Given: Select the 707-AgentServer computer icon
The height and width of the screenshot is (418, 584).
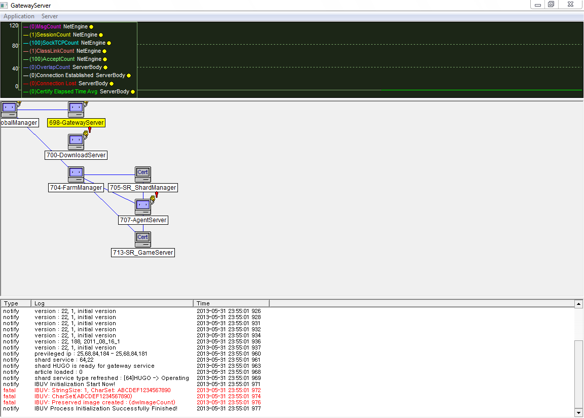Looking at the screenshot, I should click(143, 206).
